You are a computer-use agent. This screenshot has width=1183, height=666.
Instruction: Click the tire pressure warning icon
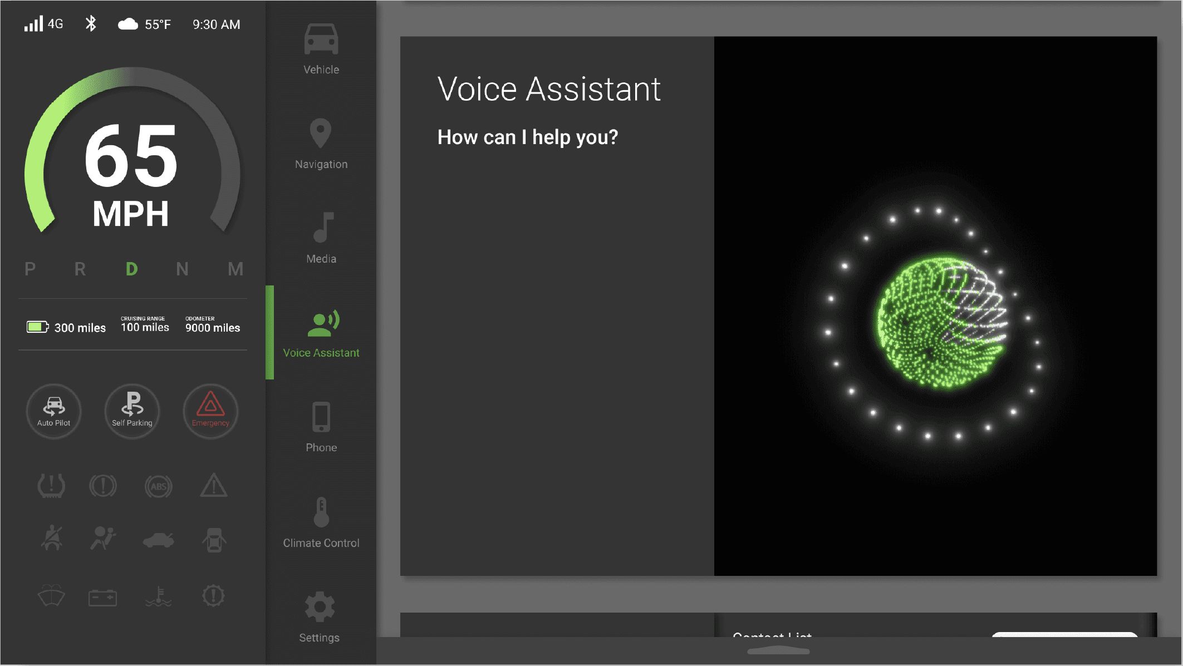coord(51,486)
